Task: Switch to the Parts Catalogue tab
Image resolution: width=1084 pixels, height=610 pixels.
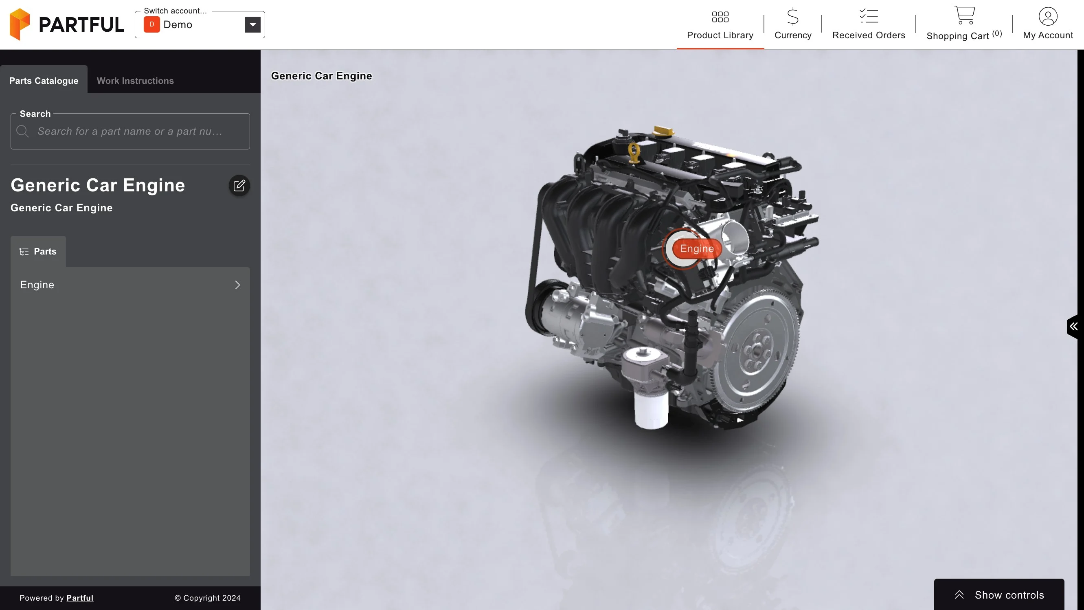Action: coord(44,80)
